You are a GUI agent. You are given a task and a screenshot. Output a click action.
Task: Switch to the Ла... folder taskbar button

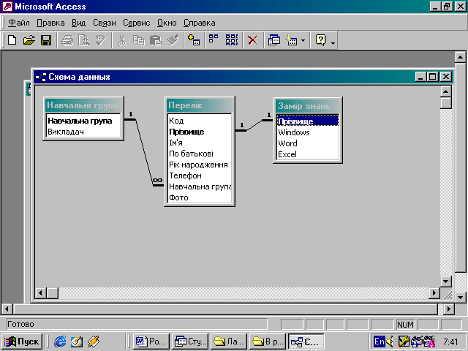pos(229,341)
